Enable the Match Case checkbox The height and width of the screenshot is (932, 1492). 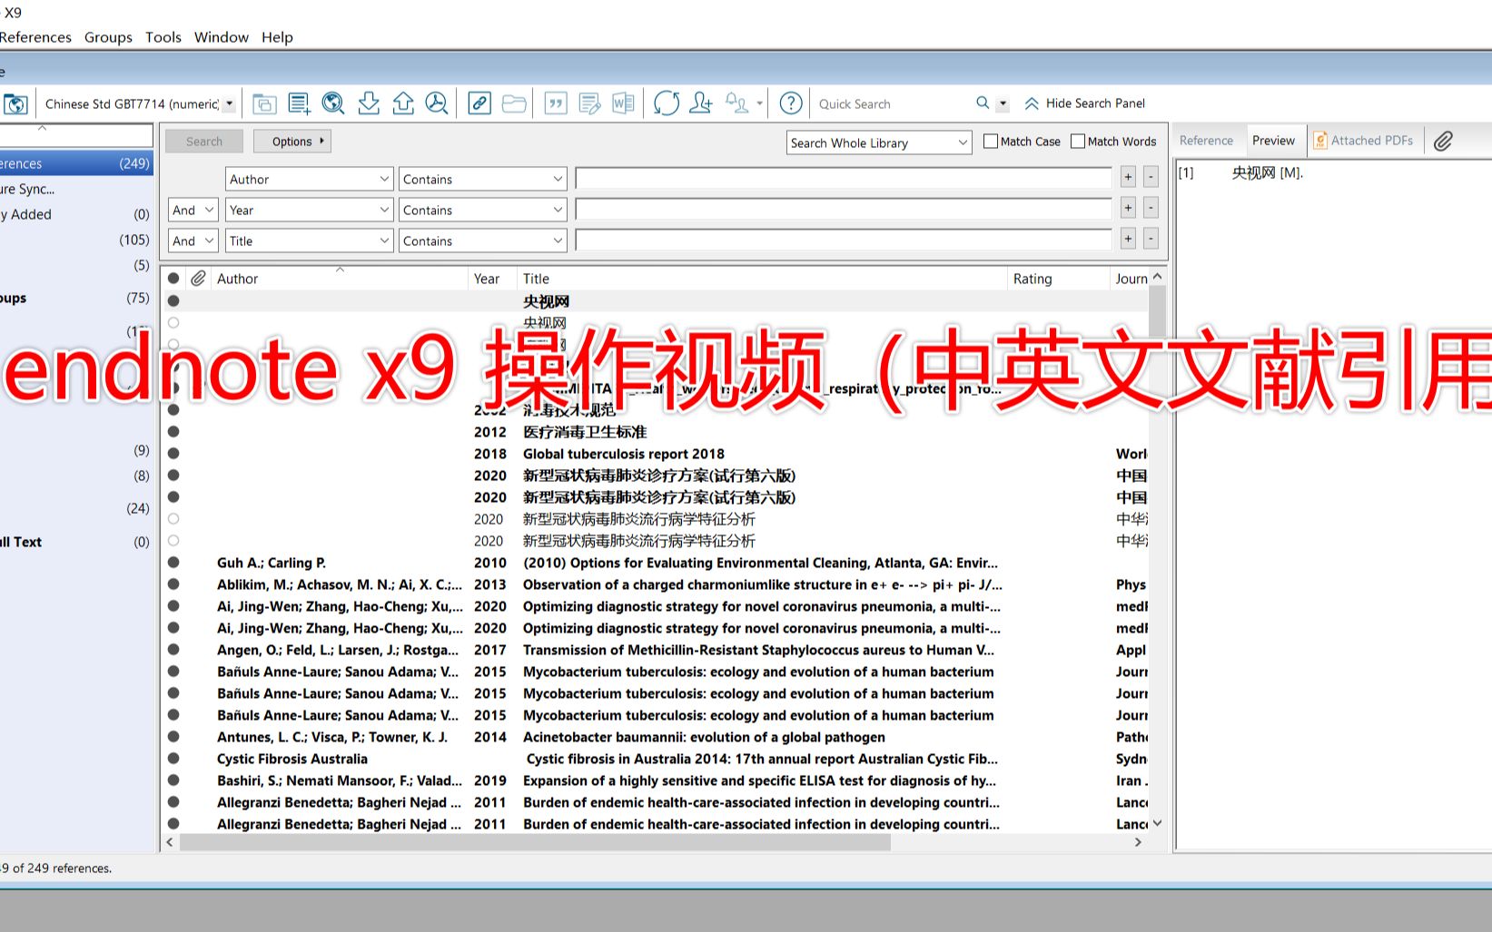pyautogui.click(x=990, y=141)
